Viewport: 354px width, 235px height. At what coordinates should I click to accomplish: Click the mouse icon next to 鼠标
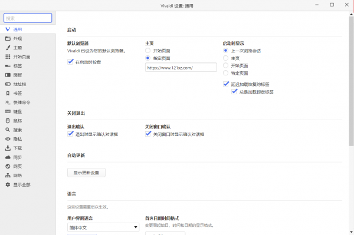pos(8,121)
